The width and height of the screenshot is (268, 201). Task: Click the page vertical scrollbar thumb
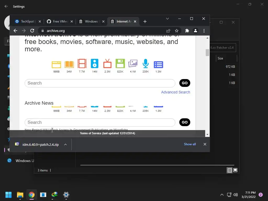pyautogui.click(x=207, y=52)
